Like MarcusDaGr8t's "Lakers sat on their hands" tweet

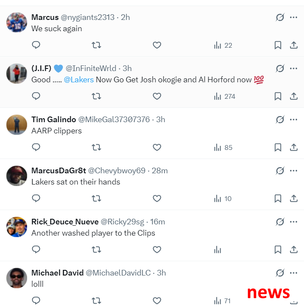(157, 198)
